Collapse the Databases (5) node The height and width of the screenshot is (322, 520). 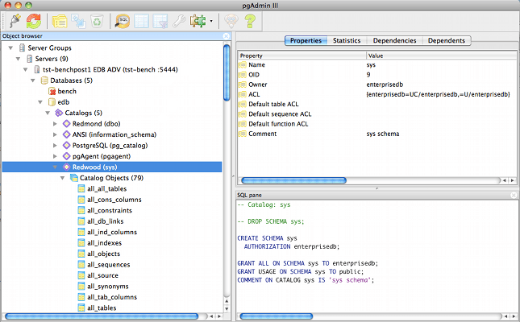click(33, 80)
